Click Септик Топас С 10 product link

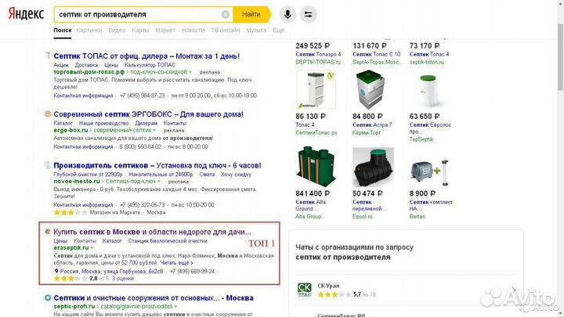376,54
